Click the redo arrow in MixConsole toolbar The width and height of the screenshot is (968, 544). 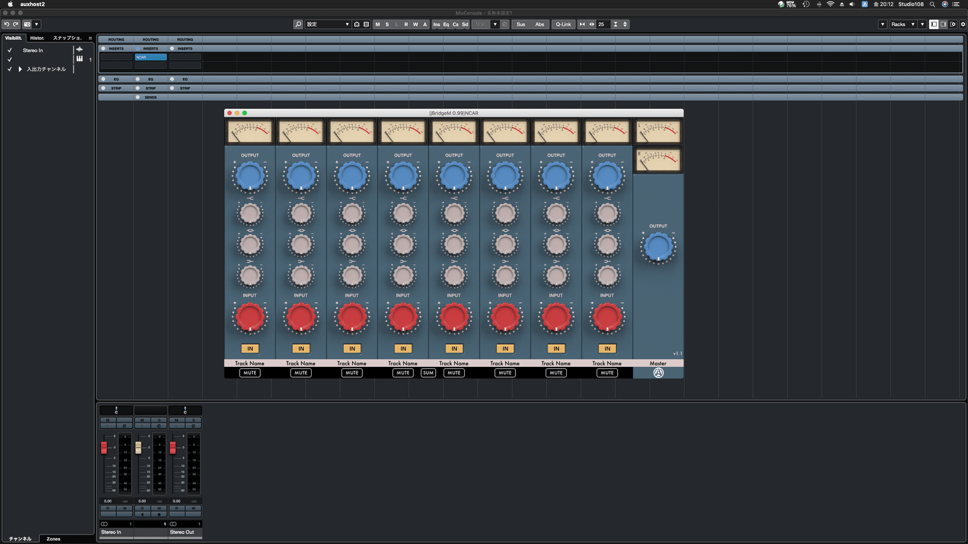(x=16, y=24)
